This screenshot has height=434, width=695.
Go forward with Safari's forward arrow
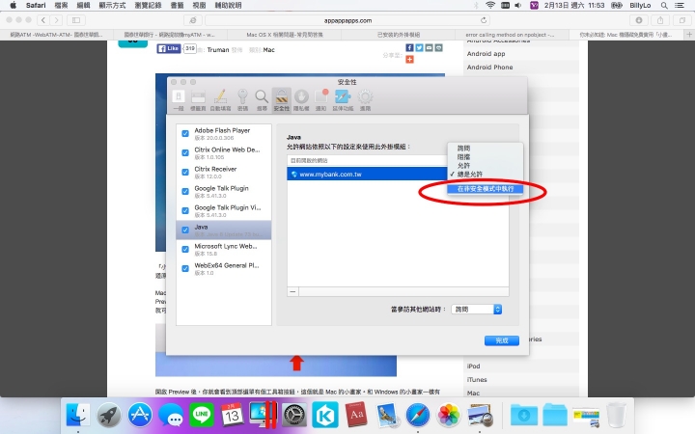pyautogui.click(x=56, y=20)
